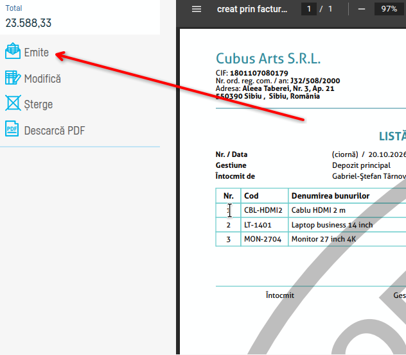
Task: Open the PDF viewer hamburger menu
Action: pos(197,10)
